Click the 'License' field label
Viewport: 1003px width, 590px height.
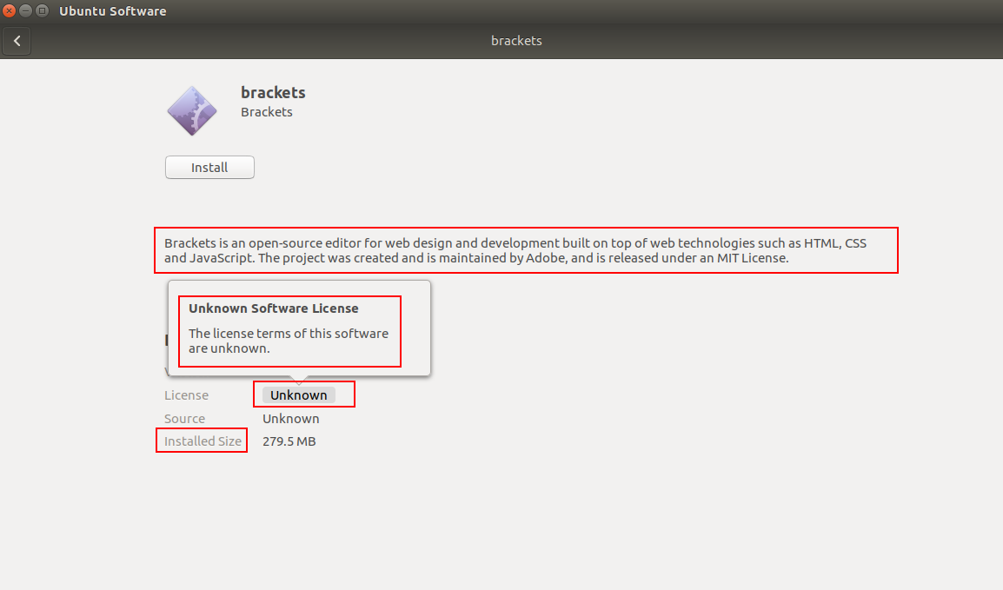coord(186,395)
